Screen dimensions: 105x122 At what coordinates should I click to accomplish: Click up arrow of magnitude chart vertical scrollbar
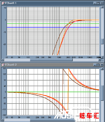tap(102, 7)
